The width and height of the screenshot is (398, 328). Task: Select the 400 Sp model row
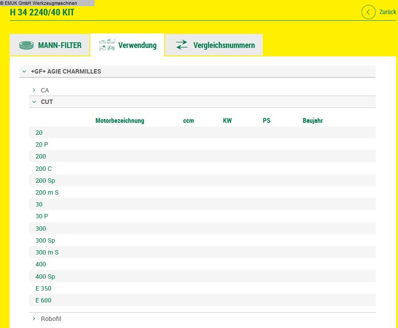coord(45,276)
